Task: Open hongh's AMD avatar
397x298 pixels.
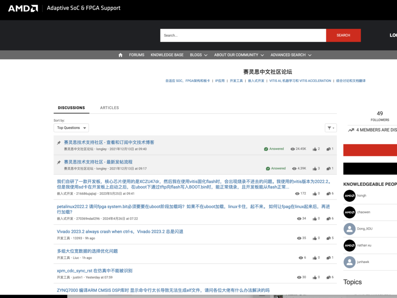Action: tap(349, 196)
